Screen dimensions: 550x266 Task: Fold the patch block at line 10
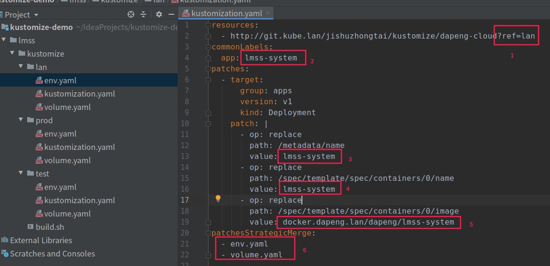click(x=209, y=124)
